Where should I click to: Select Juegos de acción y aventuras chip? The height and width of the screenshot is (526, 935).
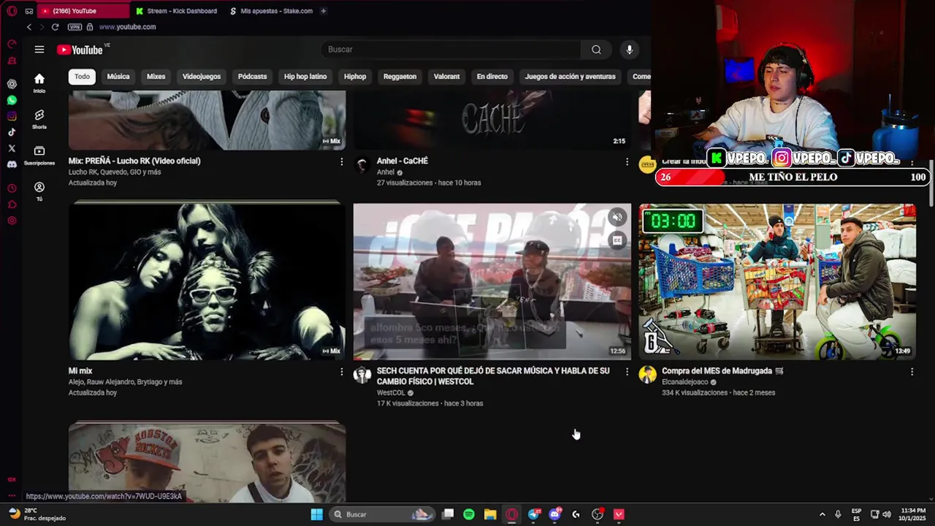tap(570, 77)
